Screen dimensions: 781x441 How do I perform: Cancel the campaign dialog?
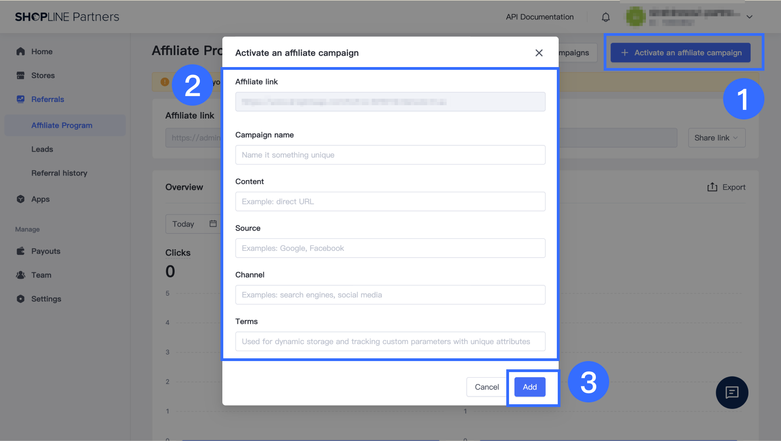(x=487, y=387)
